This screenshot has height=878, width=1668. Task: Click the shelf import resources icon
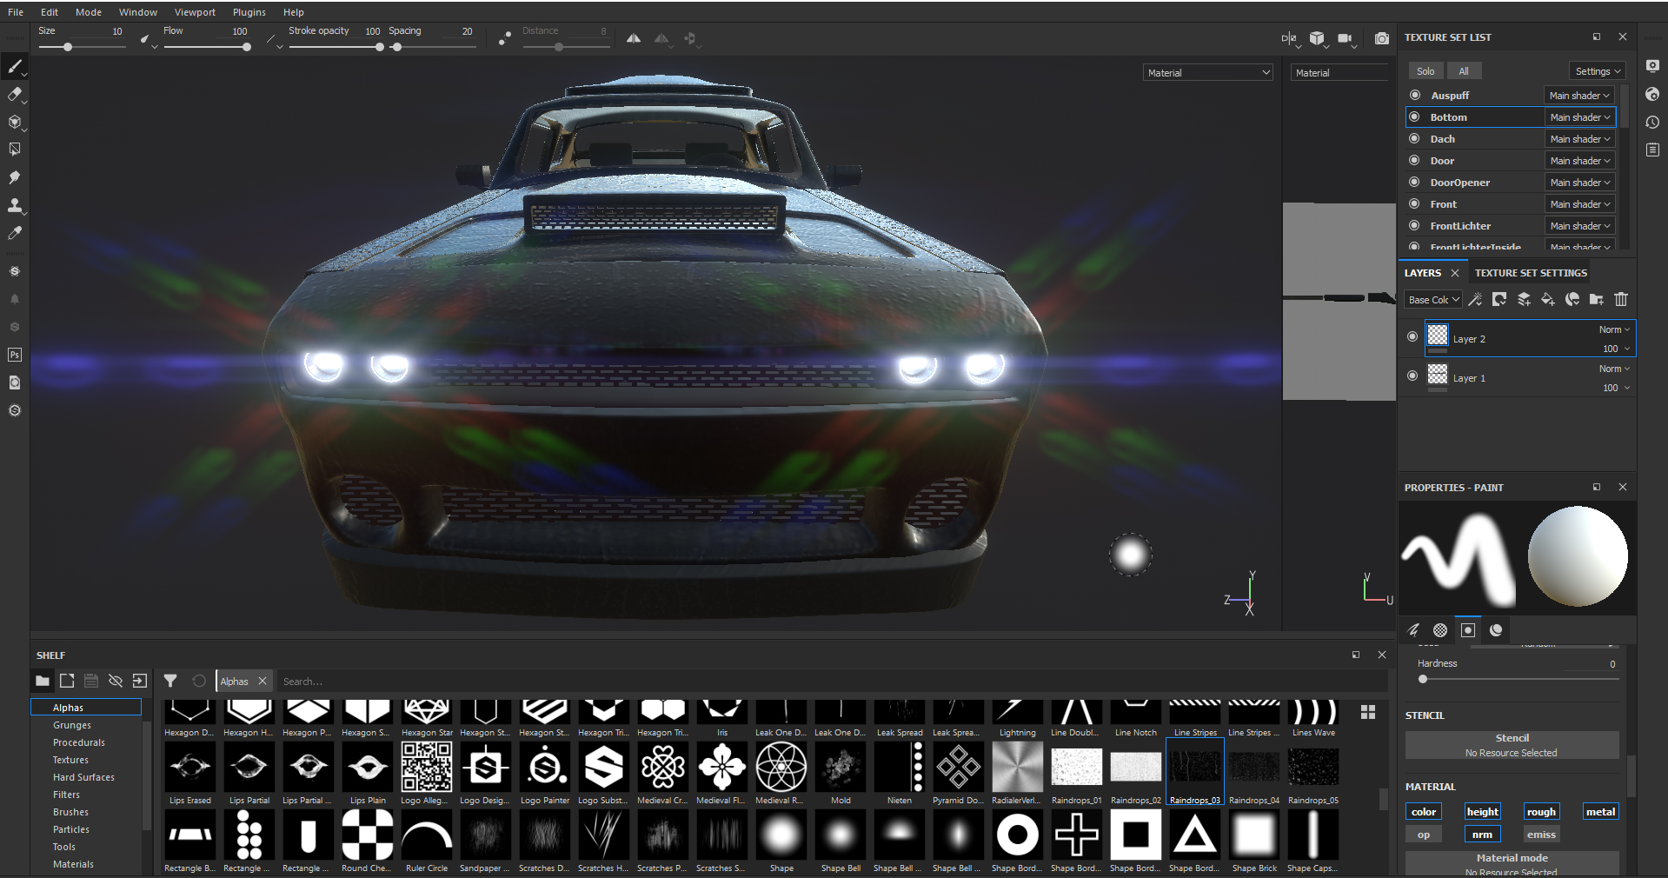tap(140, 681)
